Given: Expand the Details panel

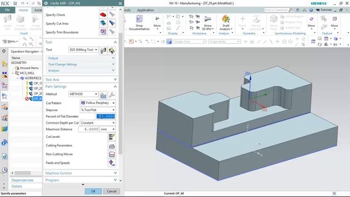Looking at the screenshot, I should tap(17, 186).
